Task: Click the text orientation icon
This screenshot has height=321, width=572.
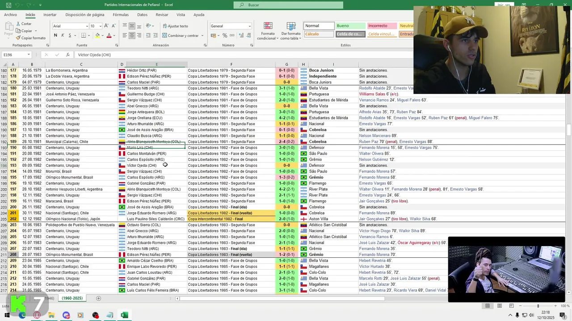Action: coord(149,26)
